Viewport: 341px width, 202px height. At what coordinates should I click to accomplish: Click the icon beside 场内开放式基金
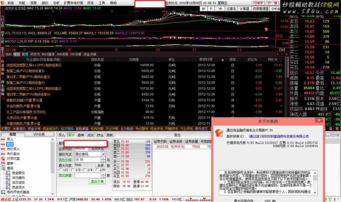(3, 192)
